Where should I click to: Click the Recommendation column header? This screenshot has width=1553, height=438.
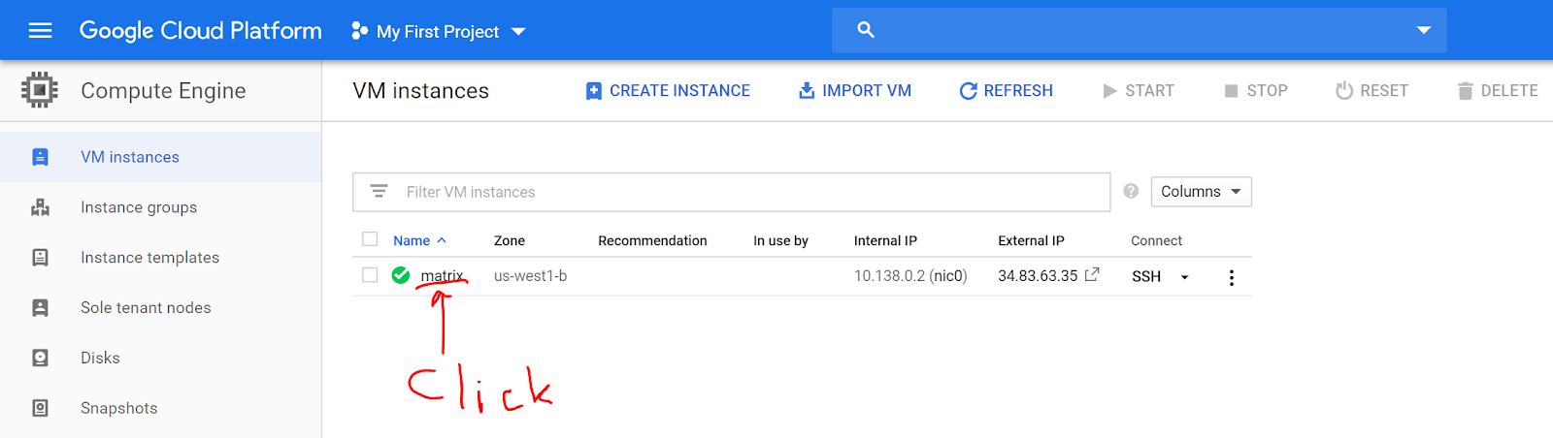(x=652, y=240)
